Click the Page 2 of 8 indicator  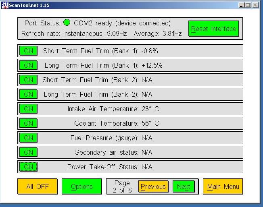(122, 186)
